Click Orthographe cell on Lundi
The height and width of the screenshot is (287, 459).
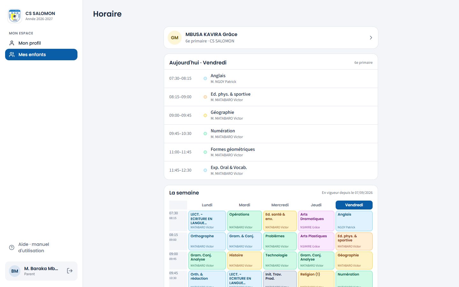(207, 241)
